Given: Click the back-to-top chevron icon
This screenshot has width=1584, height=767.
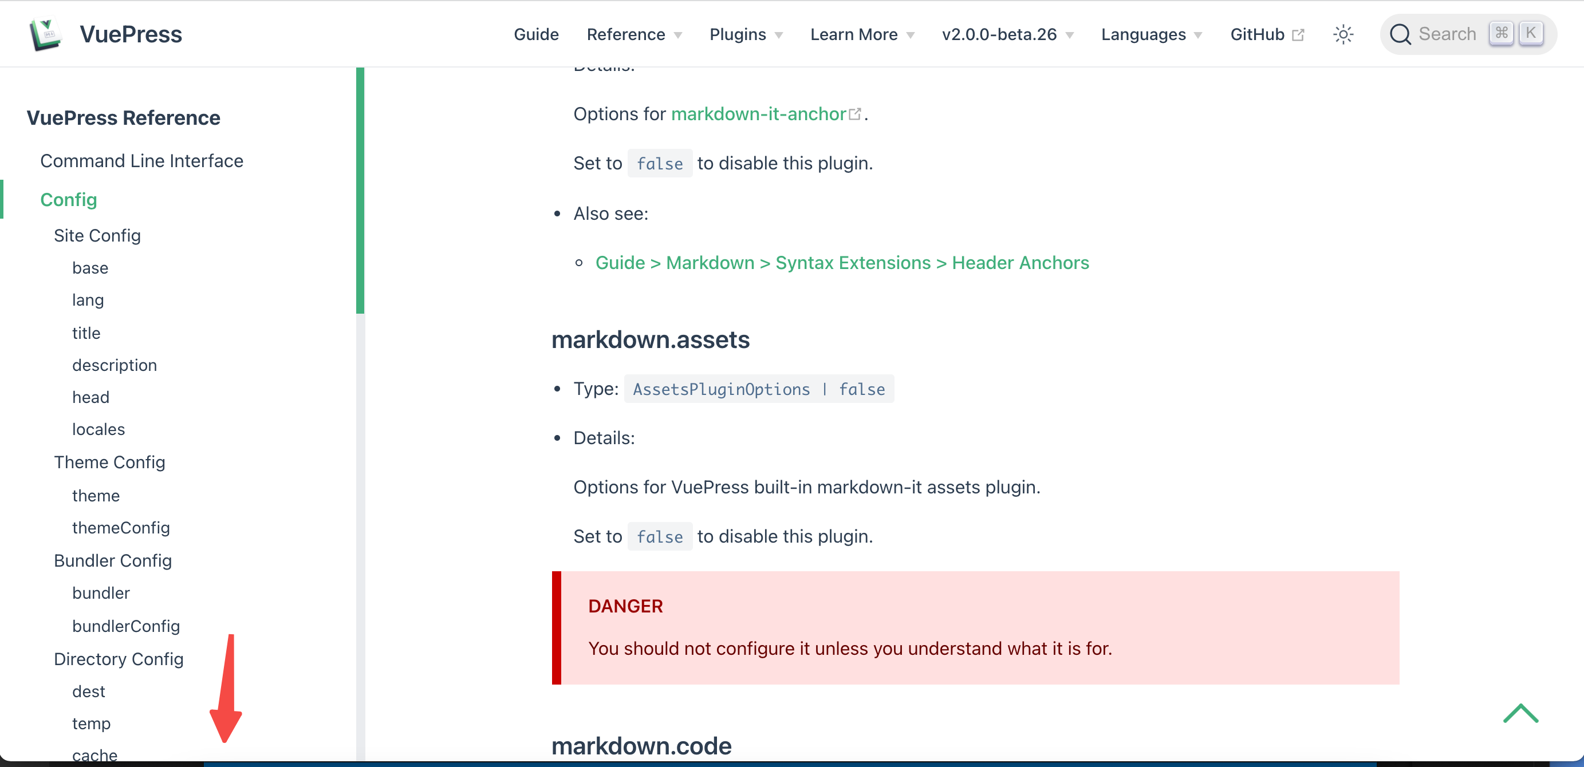Looking at the screenshot, I should pyautogui.click(x=1520, y=714).
